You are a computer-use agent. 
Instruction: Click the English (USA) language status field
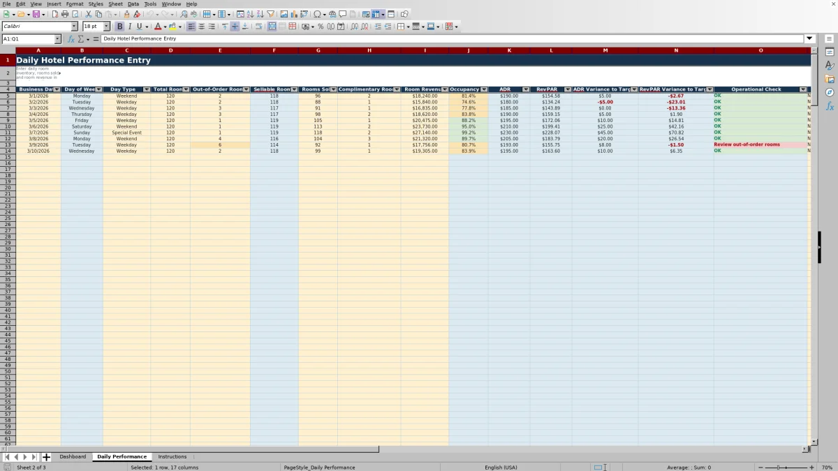501,468
